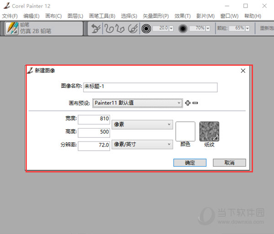Click the 纸纹 paper texture thumbnail
Screen dimensions: 274x234
click(x=209, y=131)
